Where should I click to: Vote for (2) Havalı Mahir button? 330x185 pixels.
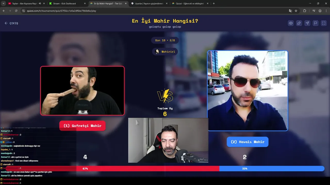pos(247,142)
